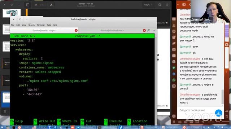Open the Edit menu in terminal

tap(18, 25)
